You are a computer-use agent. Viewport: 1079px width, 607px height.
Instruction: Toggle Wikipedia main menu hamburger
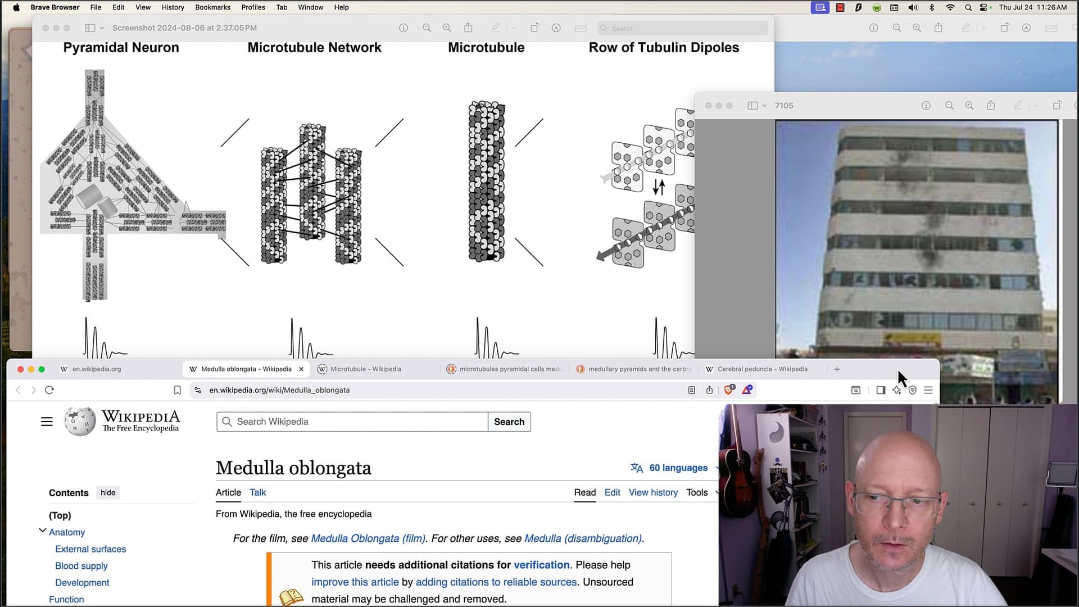[x=47, y=422]
